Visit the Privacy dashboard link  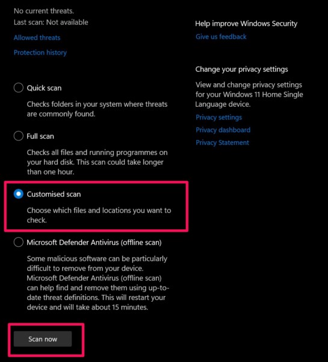click(x=223, y=130)
